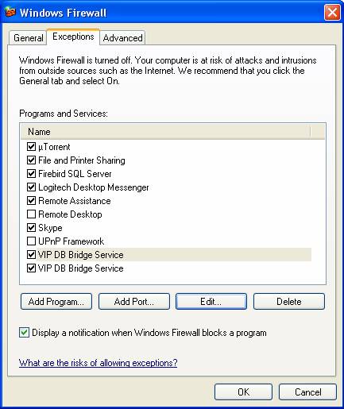Enable the UPnP Framework checkbox
Screen dimensions: 344x409
[x=31, y=241]
